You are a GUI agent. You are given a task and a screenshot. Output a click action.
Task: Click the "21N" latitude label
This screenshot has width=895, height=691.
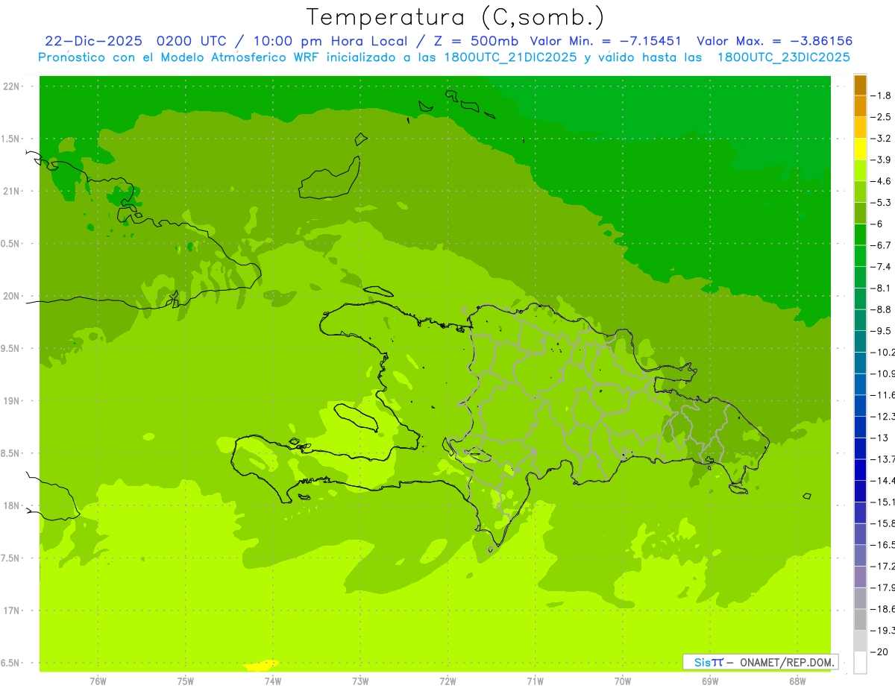click(13, 192)
